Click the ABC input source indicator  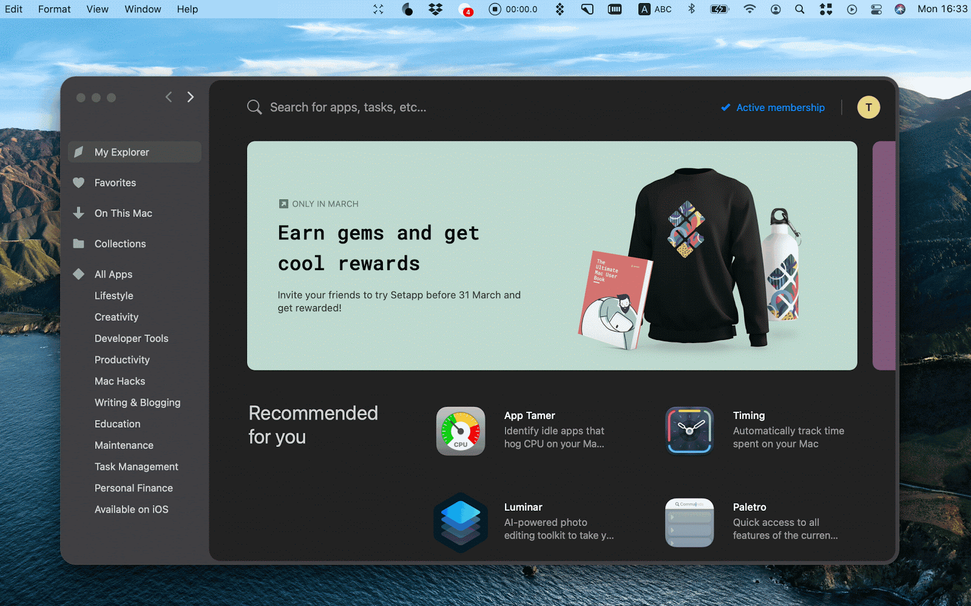pos(655,9)
